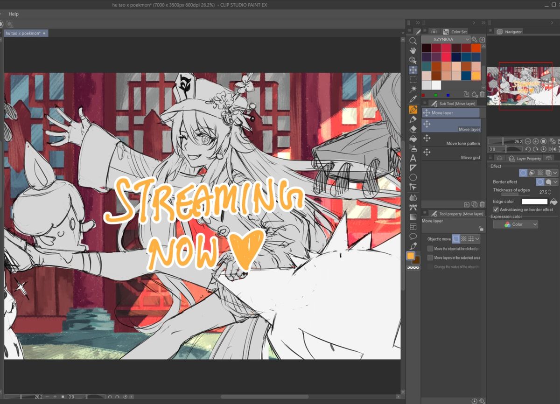The width and height of the screenshot is (560, 404).
Task: Select Edge border effect type circle
Action: 540,182
